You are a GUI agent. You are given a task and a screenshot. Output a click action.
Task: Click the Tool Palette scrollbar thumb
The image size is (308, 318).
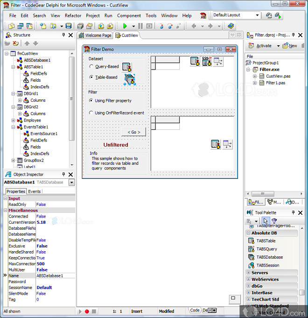(302, 292)
